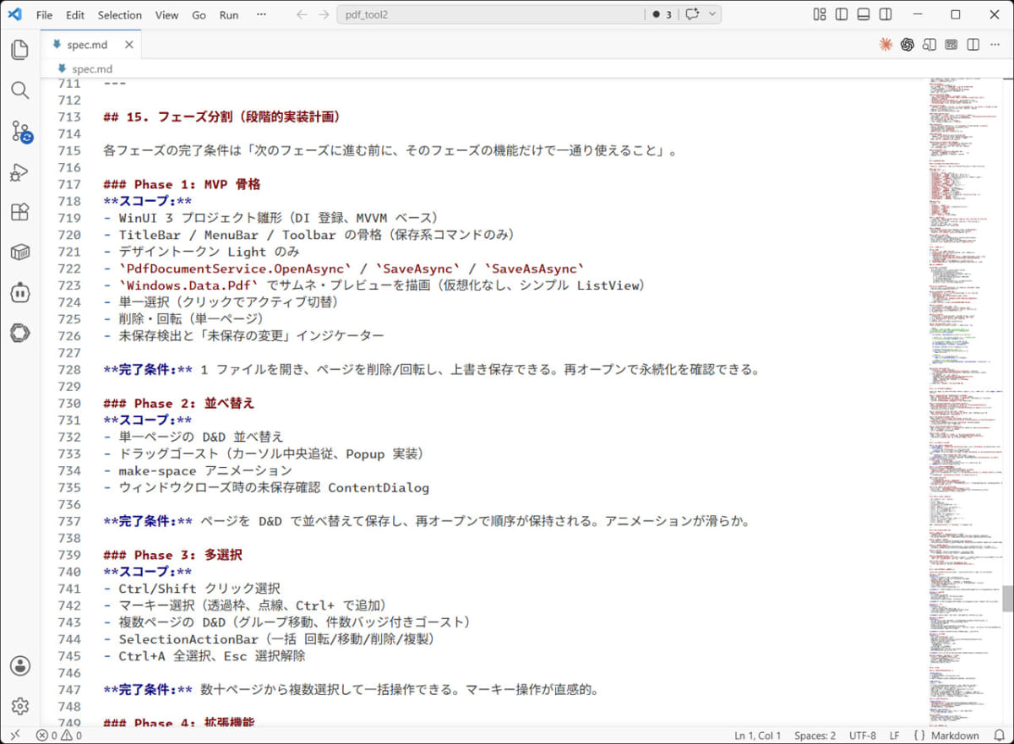
Task: Click line '- Ctrl+A 全選択、Esc 選択解除'
Action: (x=204, y=655)
